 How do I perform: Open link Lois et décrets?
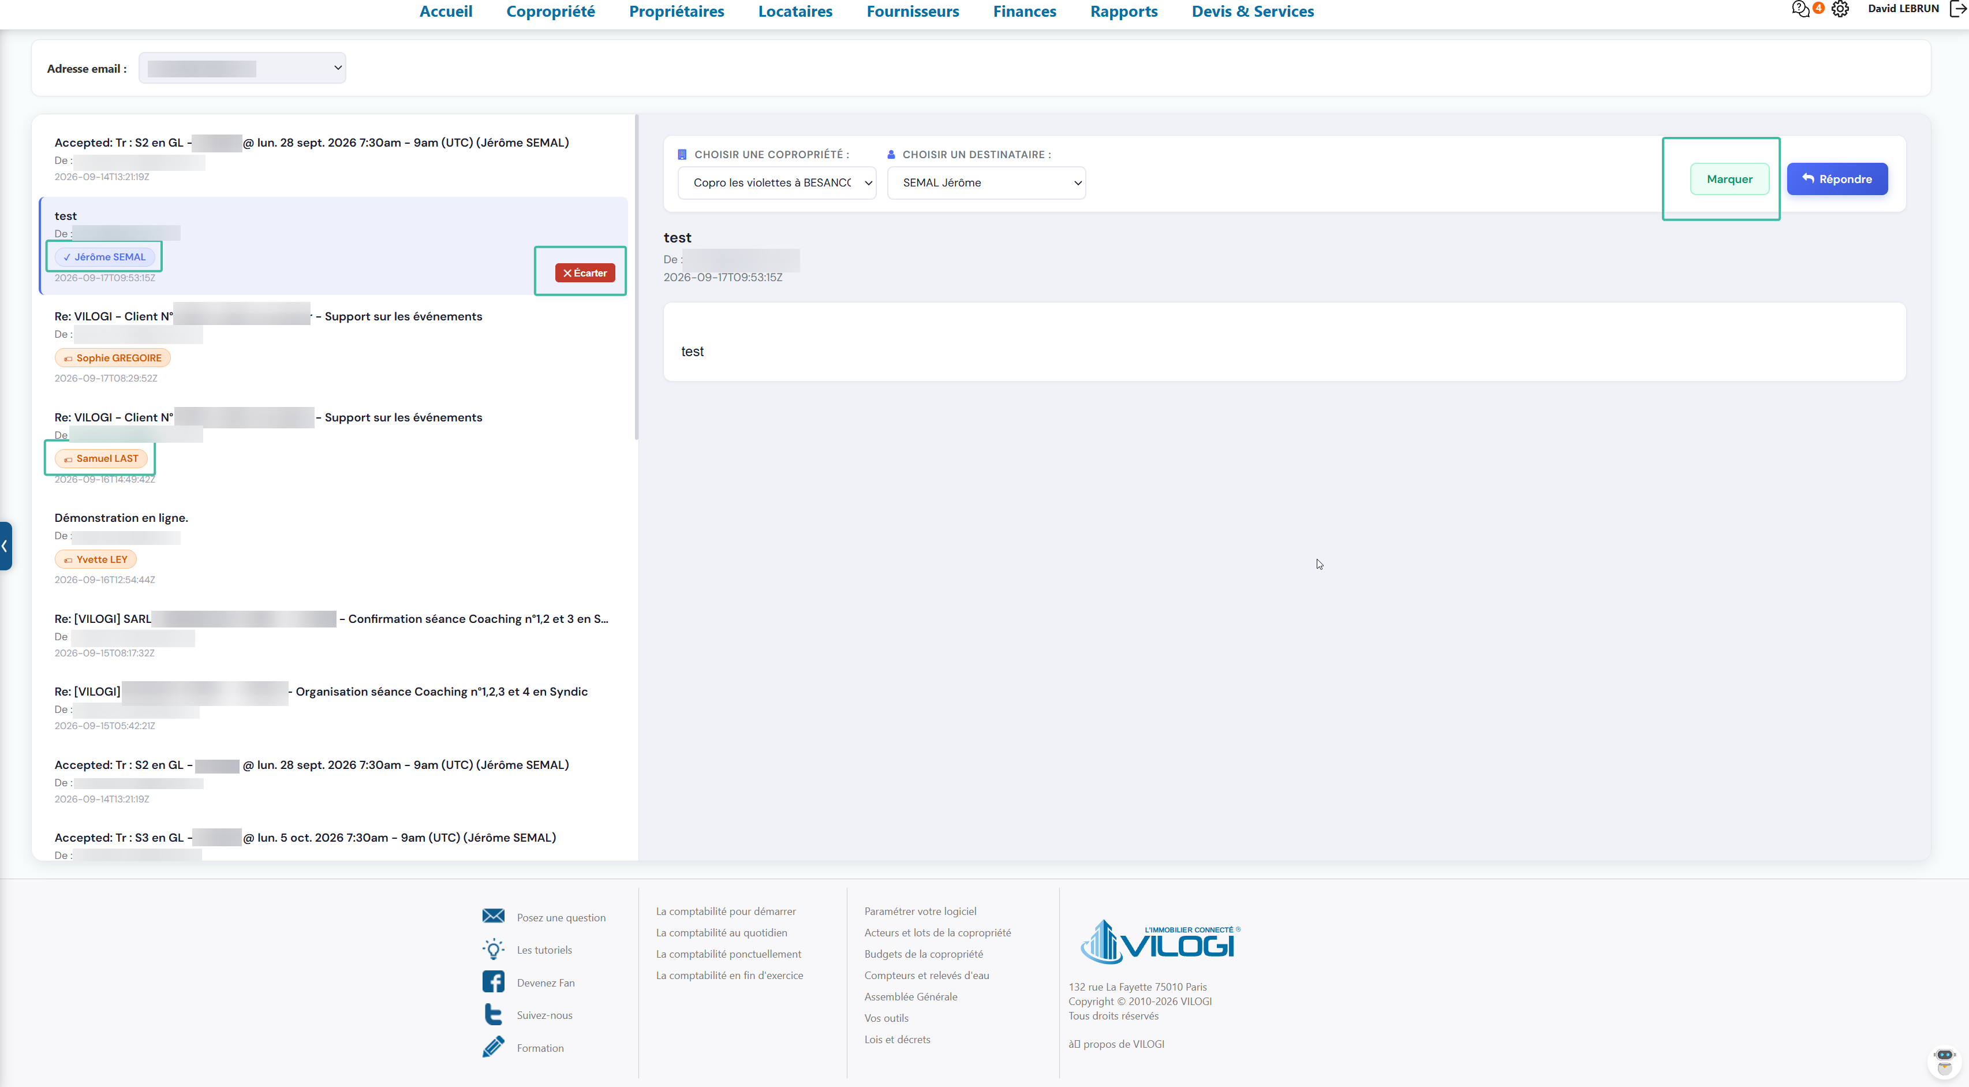pyautogui.click(x=898, y=1040)
